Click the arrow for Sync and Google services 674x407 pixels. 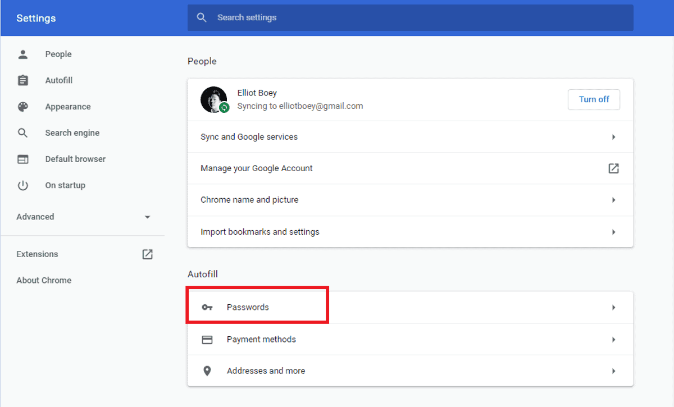coord(613,137)
